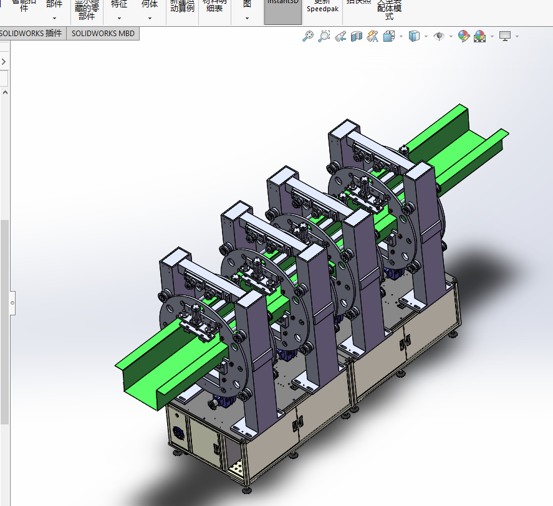Screen dimensions: 553x506
Task: Expand the View Settings dropdown arrow
Action: coord(517,36)
